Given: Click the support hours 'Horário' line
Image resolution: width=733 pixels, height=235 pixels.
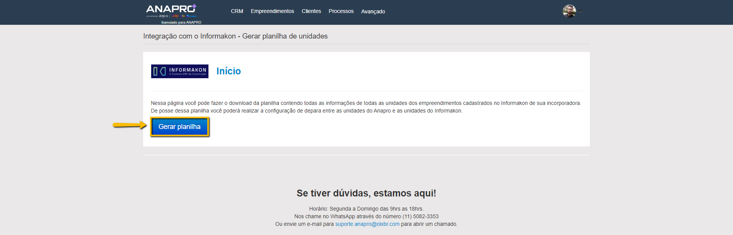Looking at the screenshot, I should 366,209.
